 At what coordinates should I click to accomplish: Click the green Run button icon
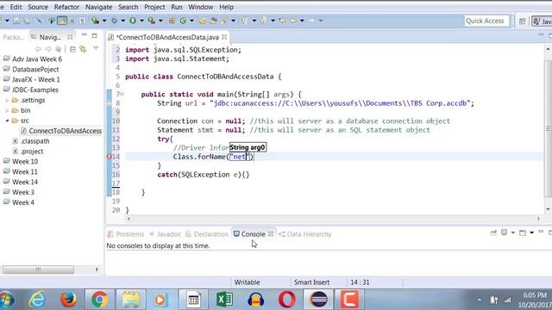(x=133, y=21)
